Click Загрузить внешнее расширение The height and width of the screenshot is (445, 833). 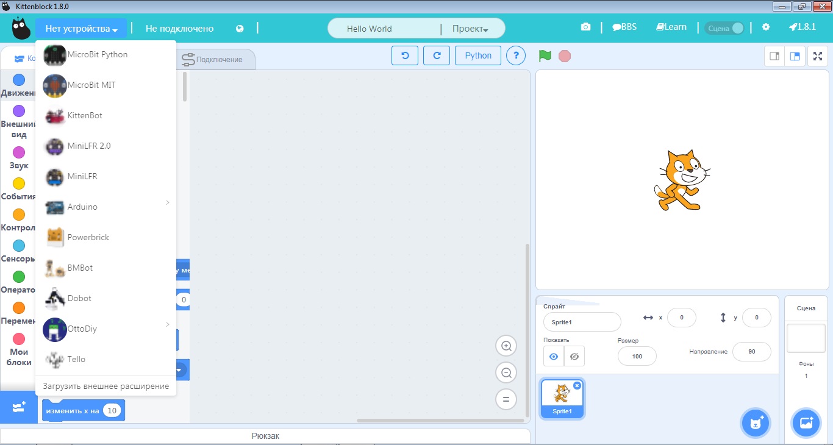(105, 386)
